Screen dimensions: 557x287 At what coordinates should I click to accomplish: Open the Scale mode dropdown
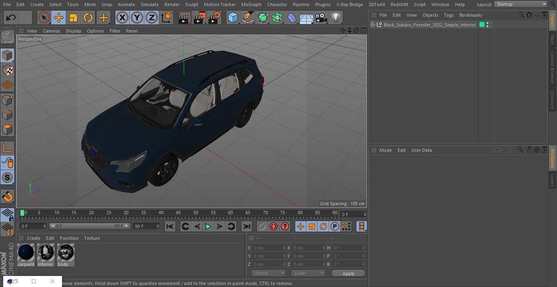tap(308, 273)
